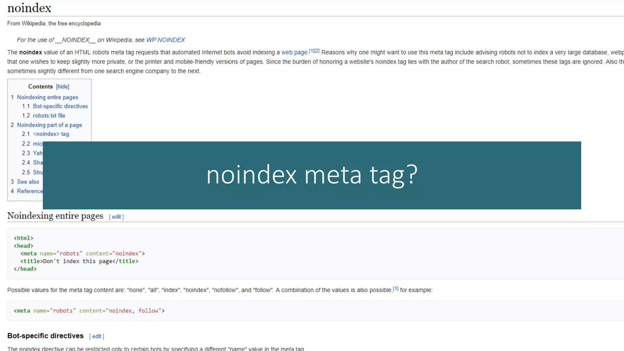624x351 pixels.
Task: Select the 'noindex, follow' meta code line
Action: [89, 311]
